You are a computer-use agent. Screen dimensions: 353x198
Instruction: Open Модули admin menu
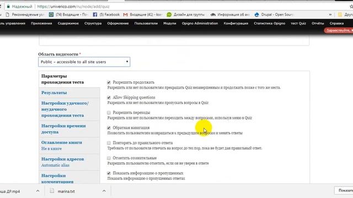[170, 23]
